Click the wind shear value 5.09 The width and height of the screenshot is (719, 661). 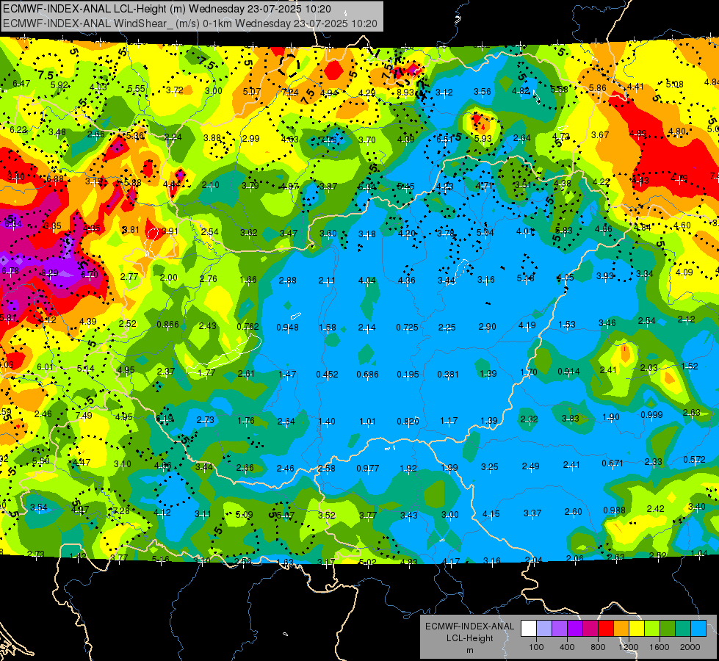pyautogui.click(x=244, y=515)
